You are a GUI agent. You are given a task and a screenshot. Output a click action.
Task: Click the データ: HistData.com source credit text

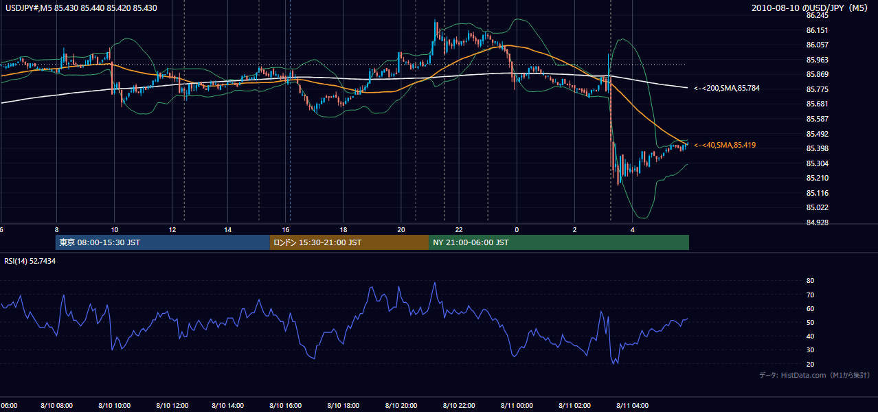815,375
